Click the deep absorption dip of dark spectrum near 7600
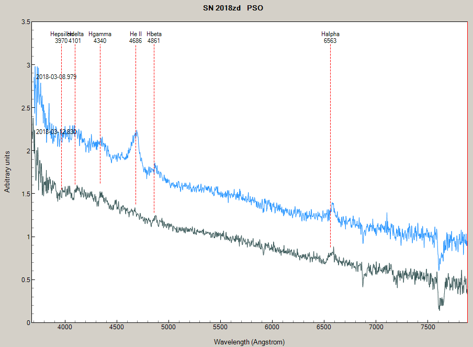 [440, 308]
